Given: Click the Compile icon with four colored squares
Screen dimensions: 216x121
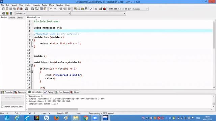Looking at the screenshot, I should pos(75,9).
